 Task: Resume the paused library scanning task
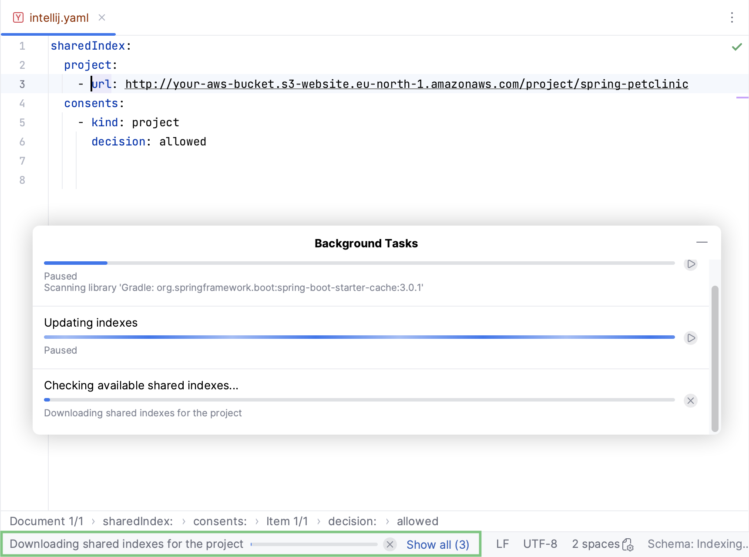click(x=691, y=264)
